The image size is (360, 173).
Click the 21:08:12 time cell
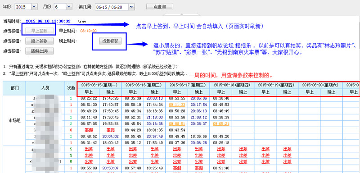[199, 117]
